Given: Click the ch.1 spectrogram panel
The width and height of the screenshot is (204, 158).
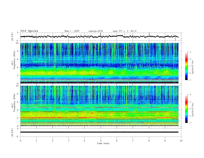Looking at the screenshot, I should tap(99, 63).
